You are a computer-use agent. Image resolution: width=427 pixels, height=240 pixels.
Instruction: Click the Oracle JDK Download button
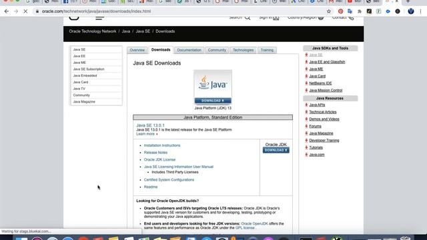276,150
